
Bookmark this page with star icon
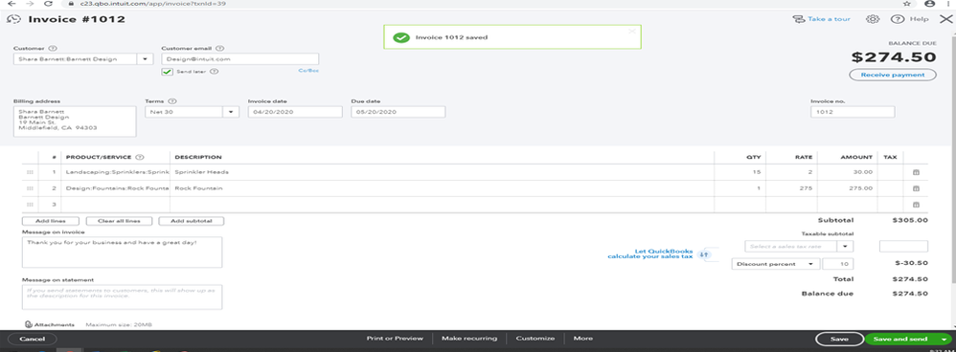point(906,3)
